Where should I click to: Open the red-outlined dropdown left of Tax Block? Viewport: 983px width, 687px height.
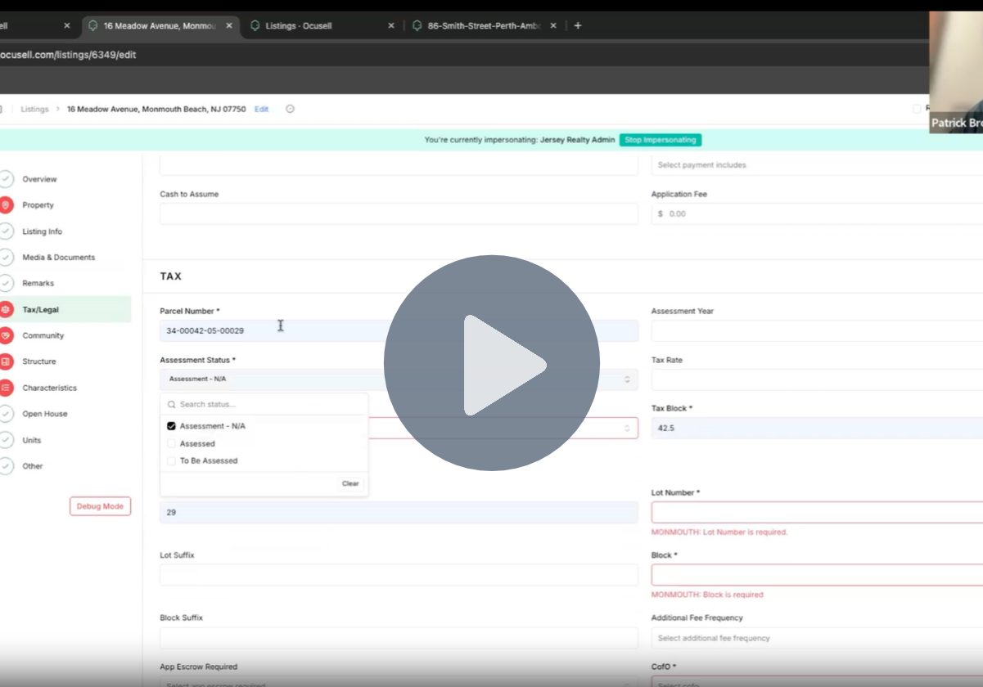point(503,428)
